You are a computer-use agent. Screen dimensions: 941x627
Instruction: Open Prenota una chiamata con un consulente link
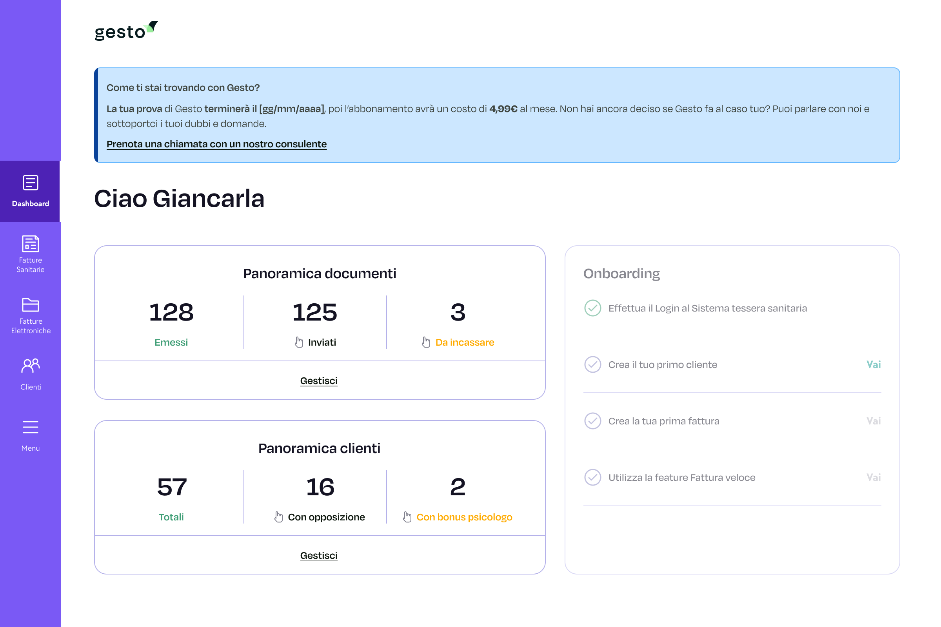[216, 144]
